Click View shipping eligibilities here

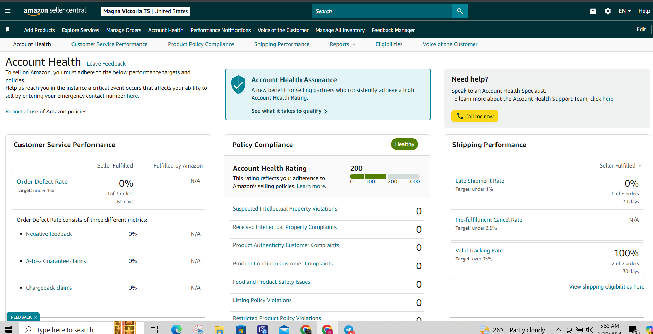pos(607,287)
